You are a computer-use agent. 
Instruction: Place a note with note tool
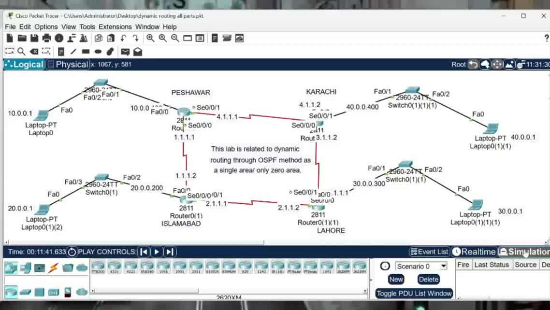(61, 52)
